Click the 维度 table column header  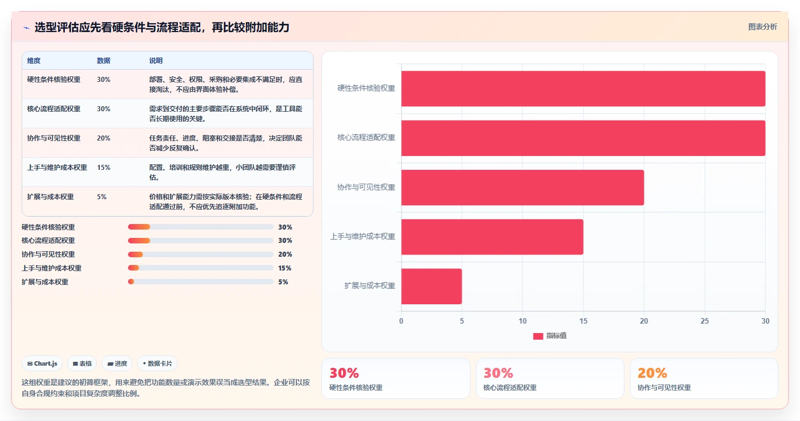coord(34,60)
